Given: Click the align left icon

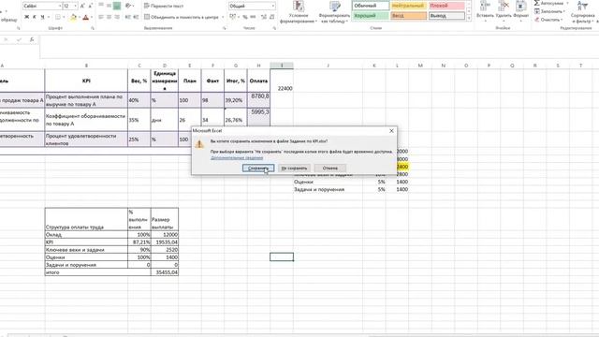Looking at the screenshot, I should coord(101,17).
